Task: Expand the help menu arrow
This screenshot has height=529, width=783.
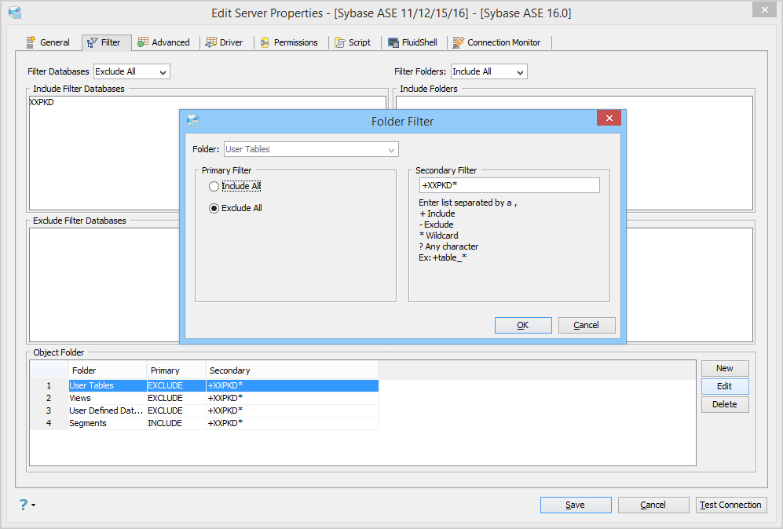Action: [x=34, y=505]
